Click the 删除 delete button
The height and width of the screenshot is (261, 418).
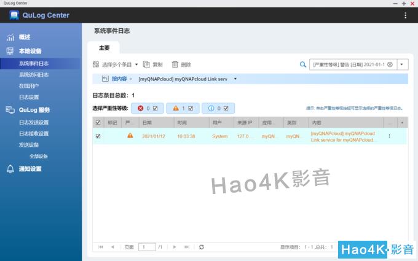181,64
